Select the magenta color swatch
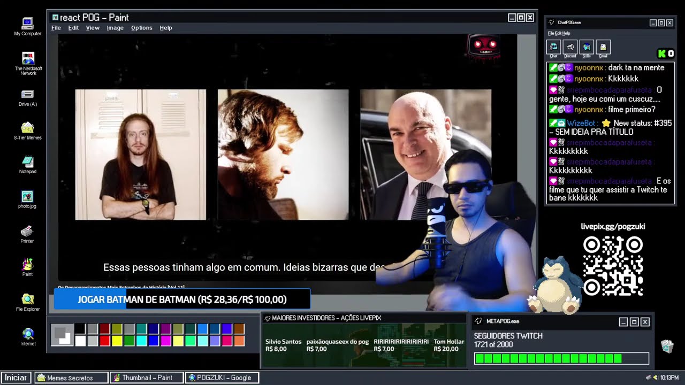The width and height of the screenshot is (685, 385). click(166, 341)
